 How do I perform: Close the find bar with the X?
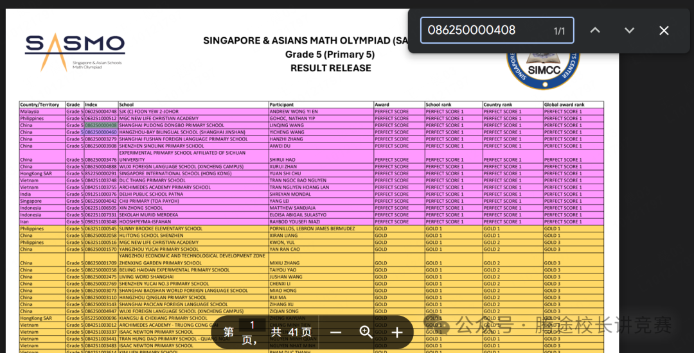tap(663, 30)
